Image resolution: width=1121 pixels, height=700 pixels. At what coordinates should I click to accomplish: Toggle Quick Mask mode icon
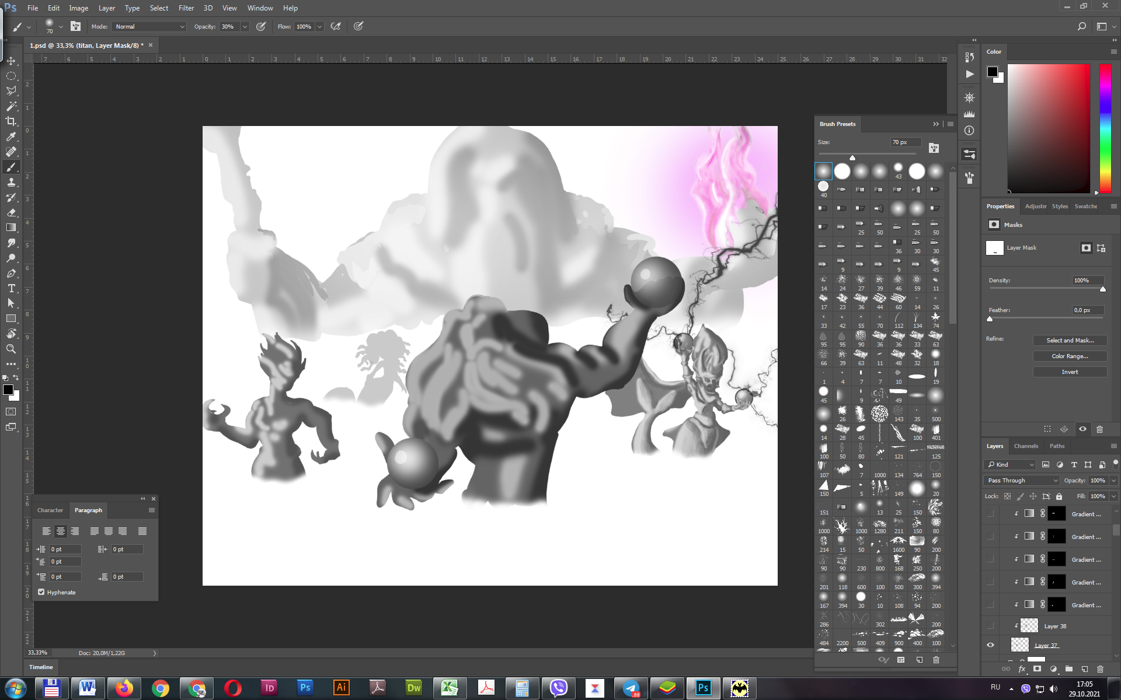click(11, 412)
